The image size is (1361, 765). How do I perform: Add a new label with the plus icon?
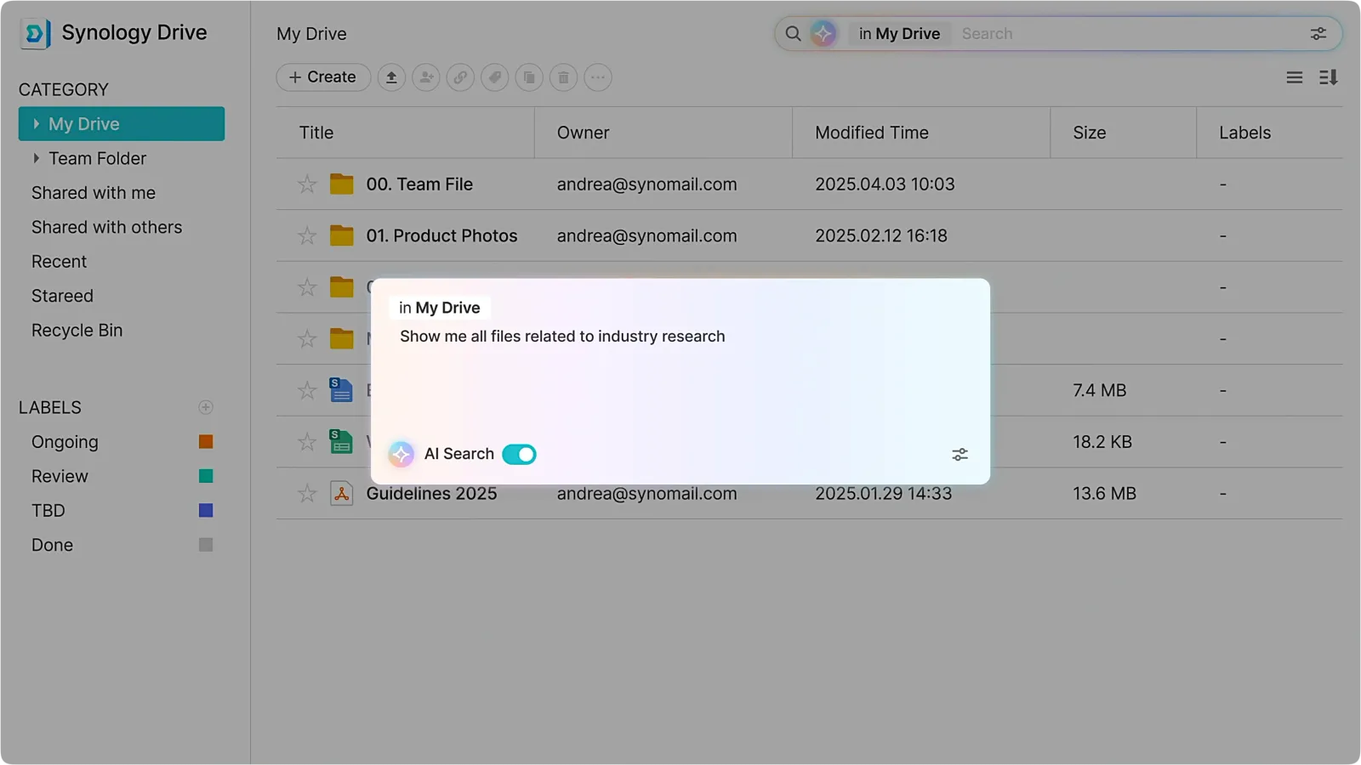point(206,407)
